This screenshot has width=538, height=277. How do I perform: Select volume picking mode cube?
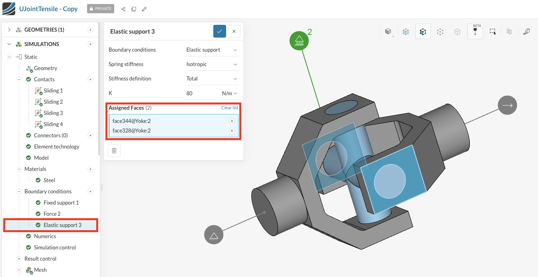(x=406, y=31)
